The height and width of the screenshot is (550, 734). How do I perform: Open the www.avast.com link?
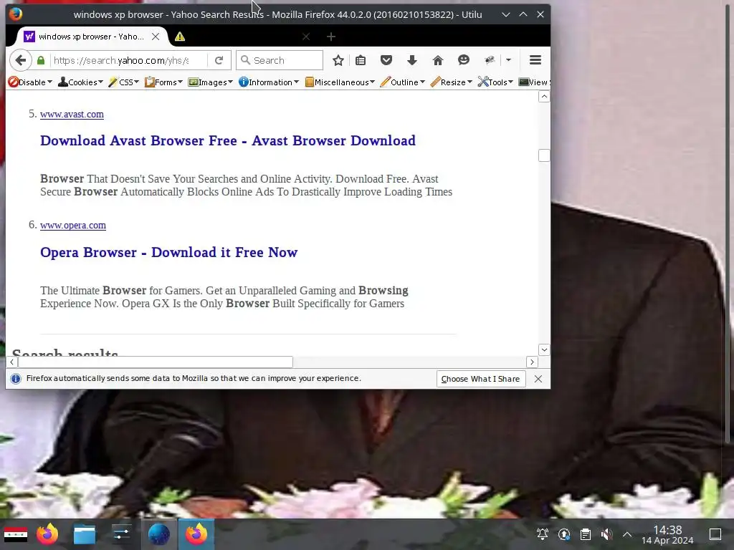click(72, 114)
